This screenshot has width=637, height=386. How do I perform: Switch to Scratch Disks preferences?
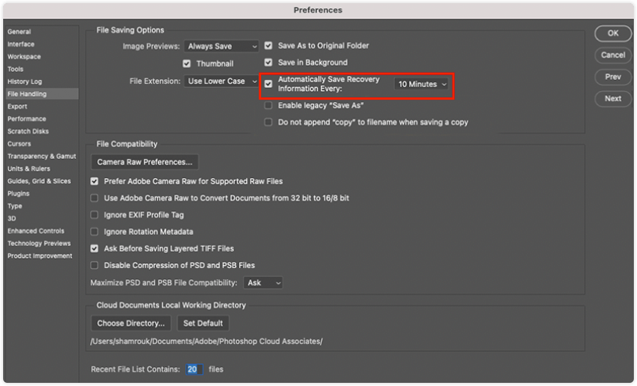point(28,131)
